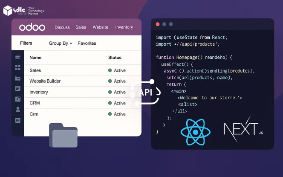Open the Inventory menu in Odoo navbar
This screenshot has height=177, width=283.
(x=124, y=27)
